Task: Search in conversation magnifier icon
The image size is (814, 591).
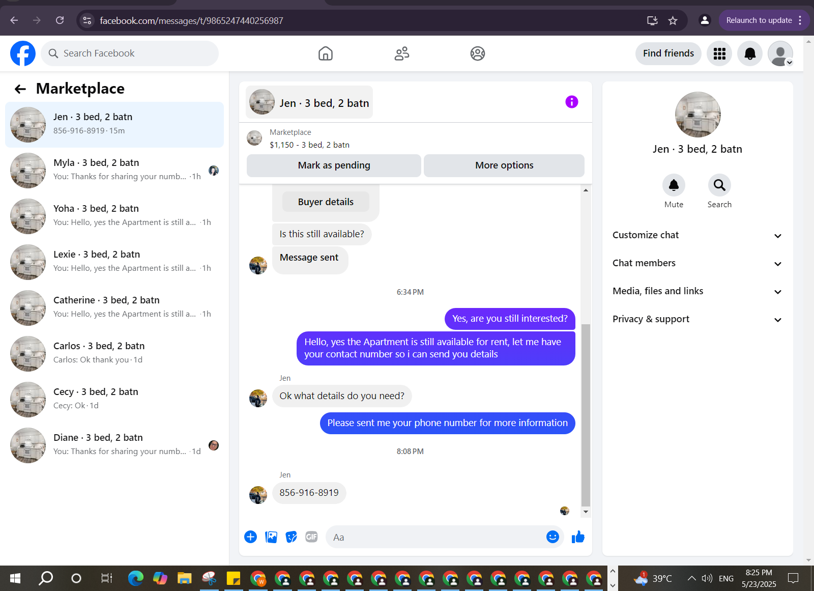Action: click(719, 185)
